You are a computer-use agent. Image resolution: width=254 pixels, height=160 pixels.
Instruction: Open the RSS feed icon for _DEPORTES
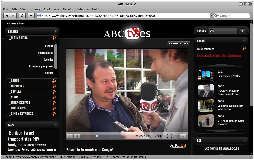(x=54, y=86)
